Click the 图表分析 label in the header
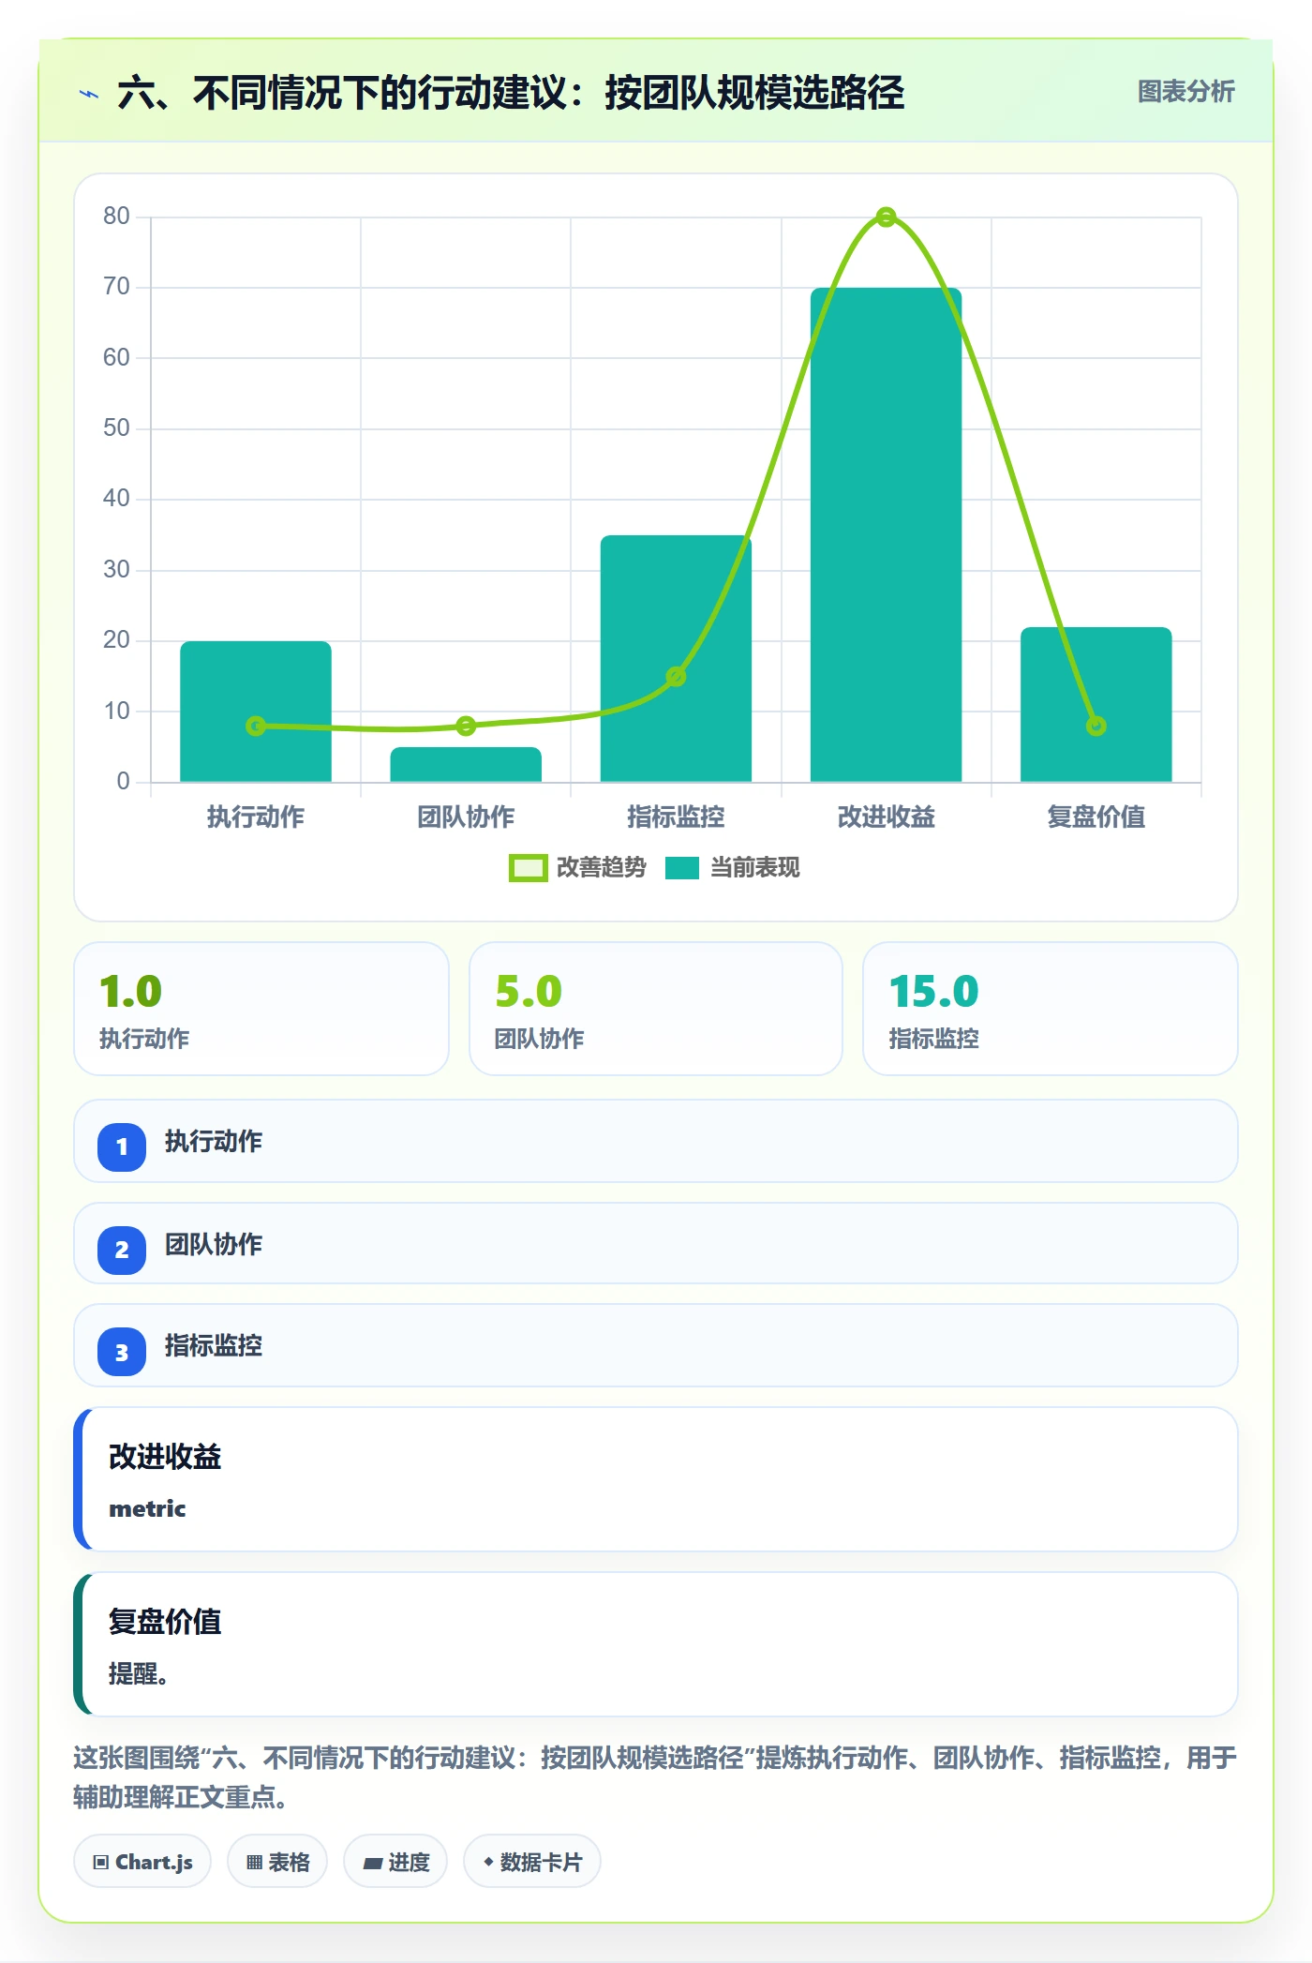1312x1963 pixels. tap(1185, 92)
